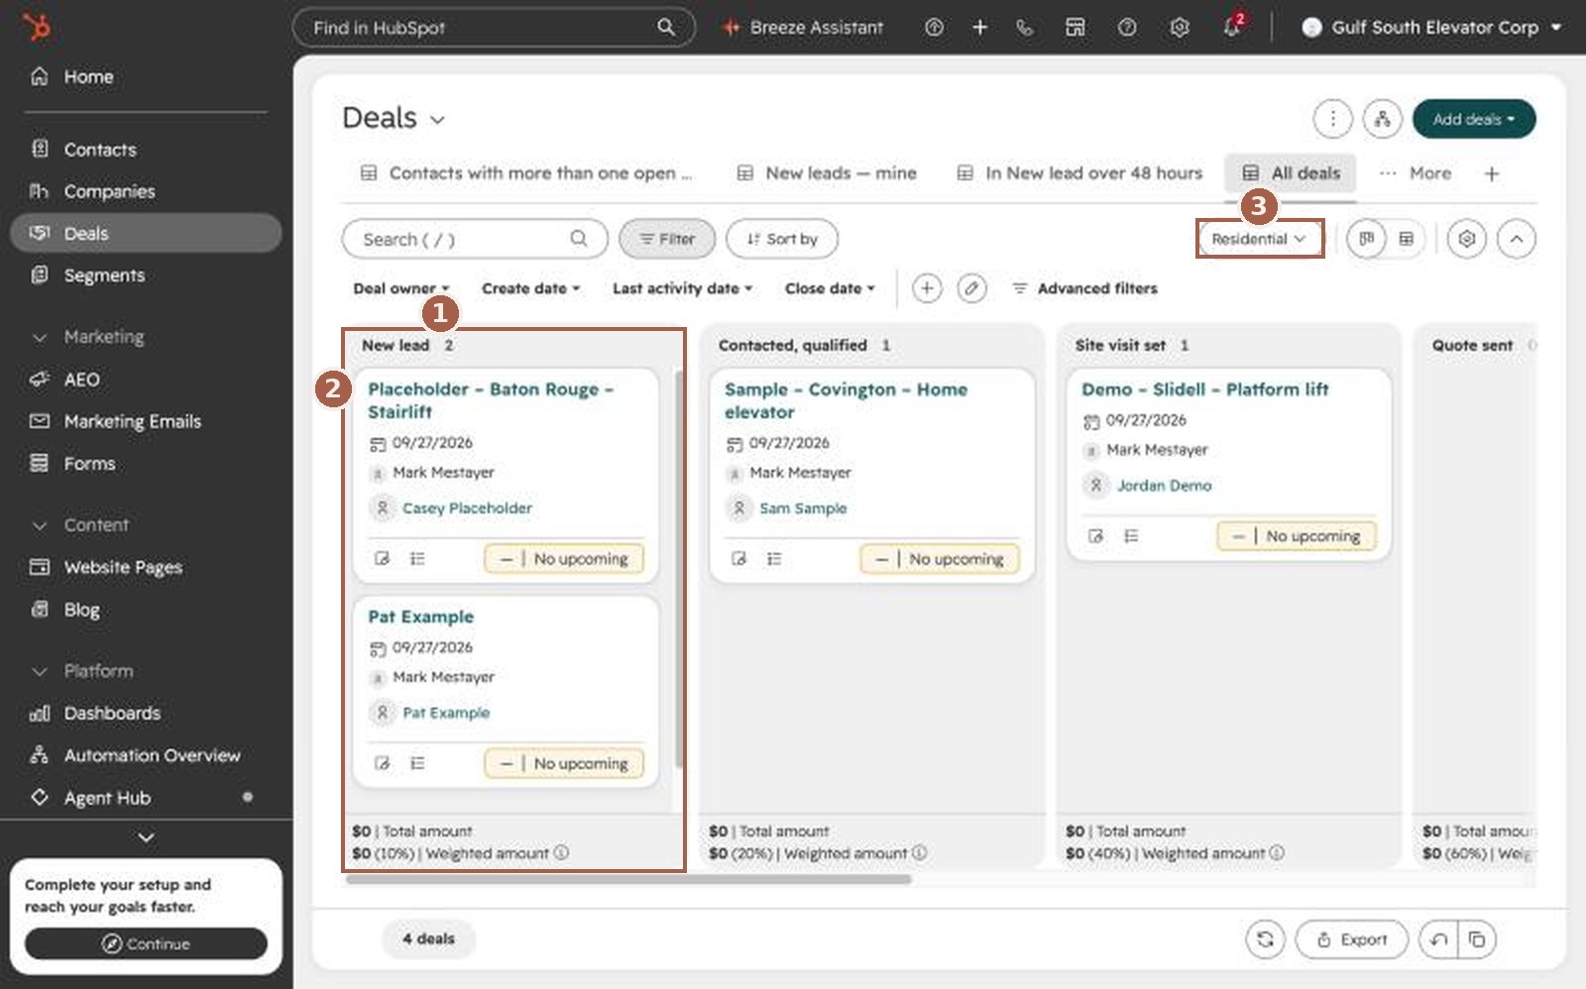Click Continue in setup card
Screen dimensions: 1586x989
pyautogui.click(x=146, y=943)
